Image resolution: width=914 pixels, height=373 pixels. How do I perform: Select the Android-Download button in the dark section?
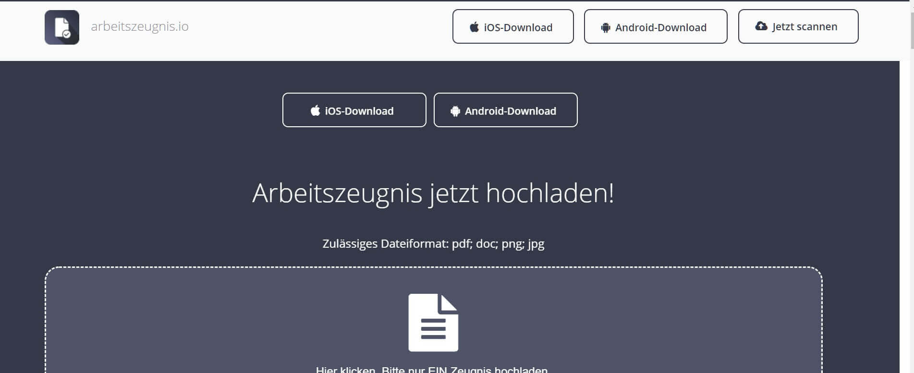point(505,110)
